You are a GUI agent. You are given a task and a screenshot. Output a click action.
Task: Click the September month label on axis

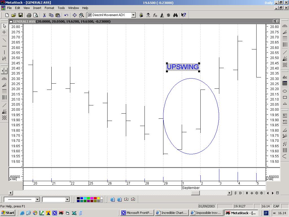(191, 188)
